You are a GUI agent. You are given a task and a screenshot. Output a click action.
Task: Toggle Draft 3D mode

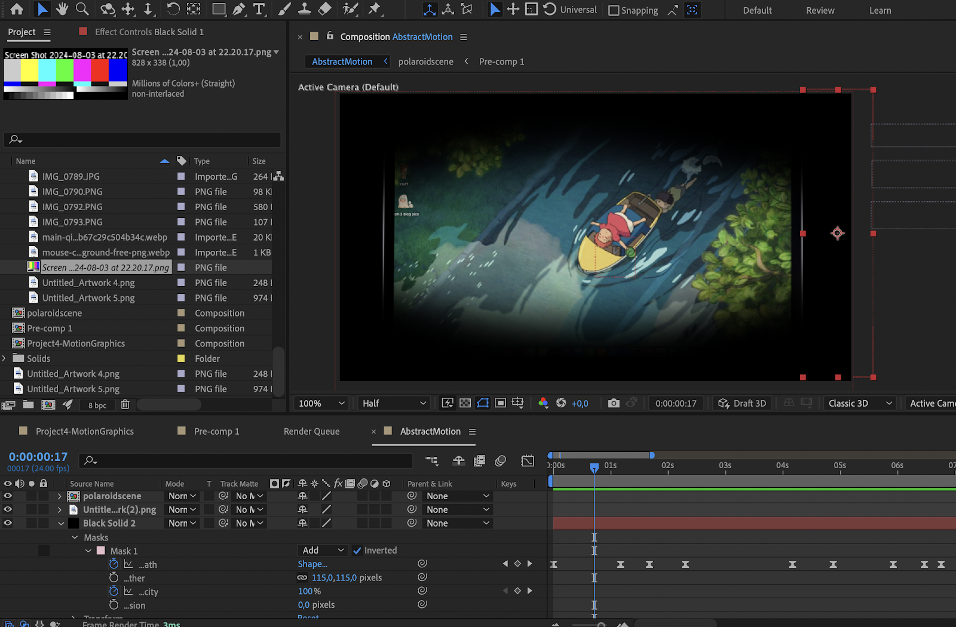pyautogui.click(x=742, y=403)
